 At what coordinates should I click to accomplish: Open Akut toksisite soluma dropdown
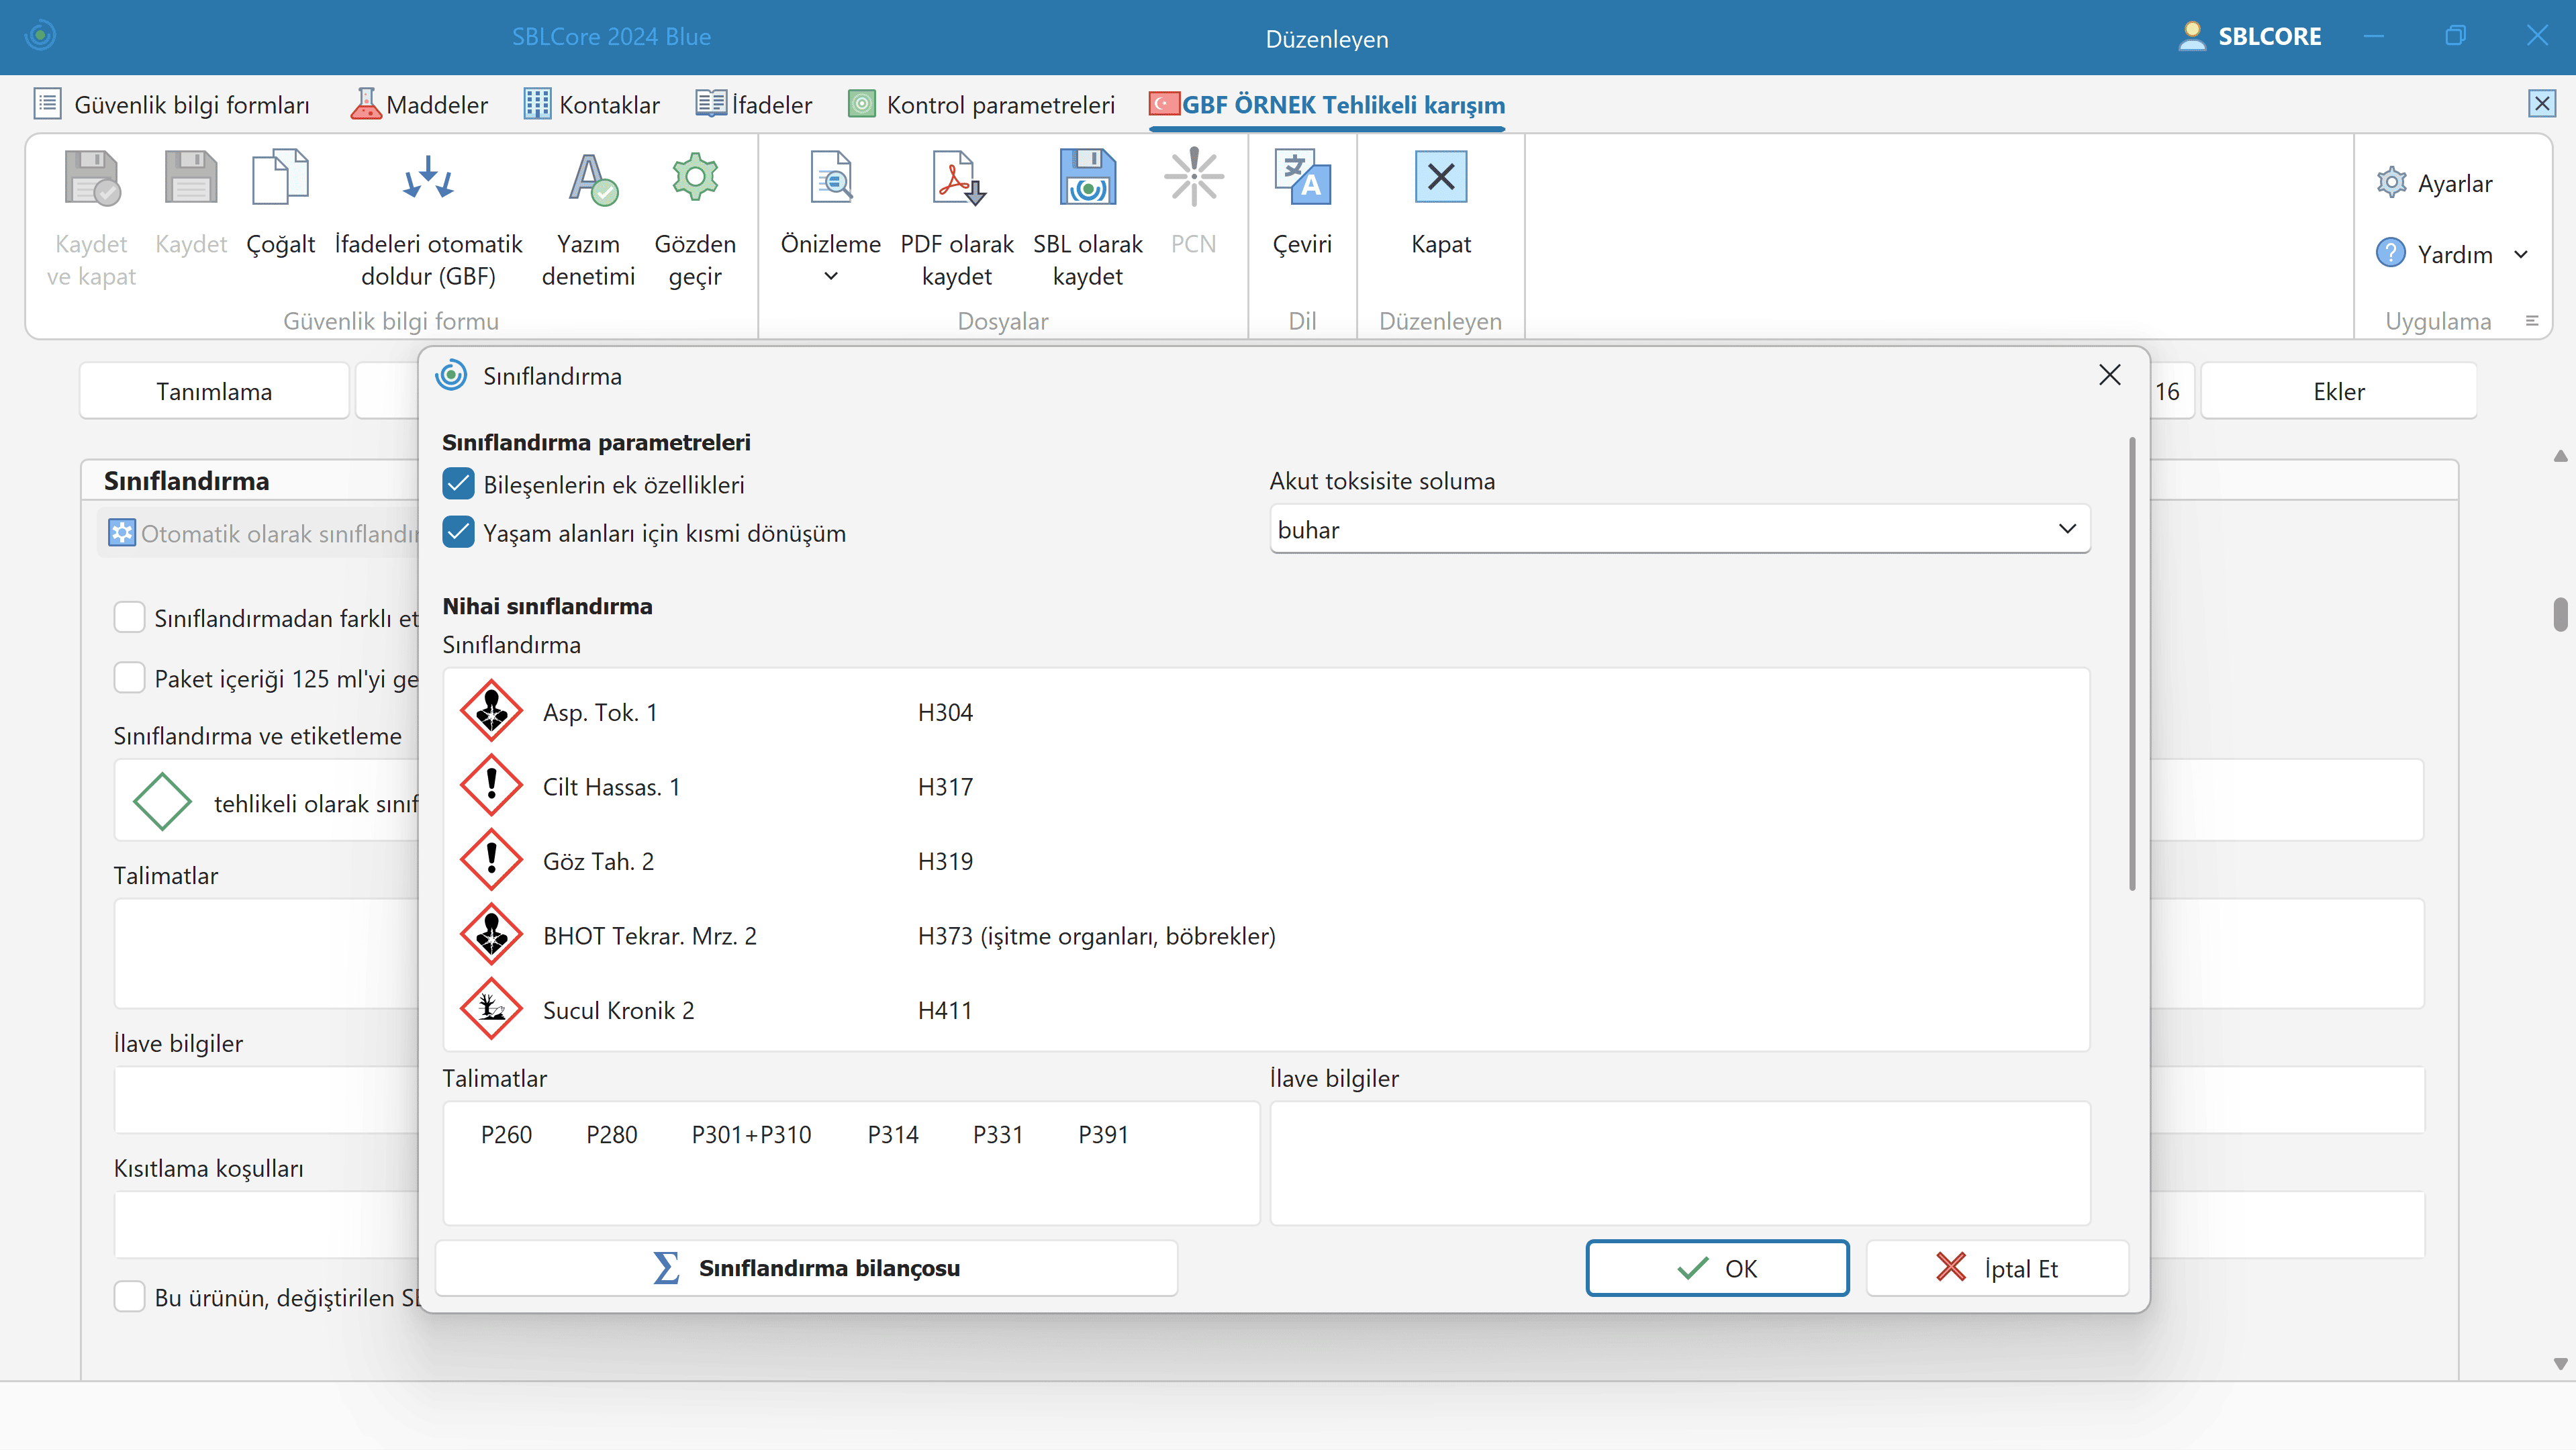[x=1679, y=529]
